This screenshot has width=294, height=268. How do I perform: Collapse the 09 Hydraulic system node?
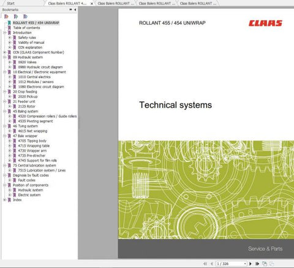point(4,57)
